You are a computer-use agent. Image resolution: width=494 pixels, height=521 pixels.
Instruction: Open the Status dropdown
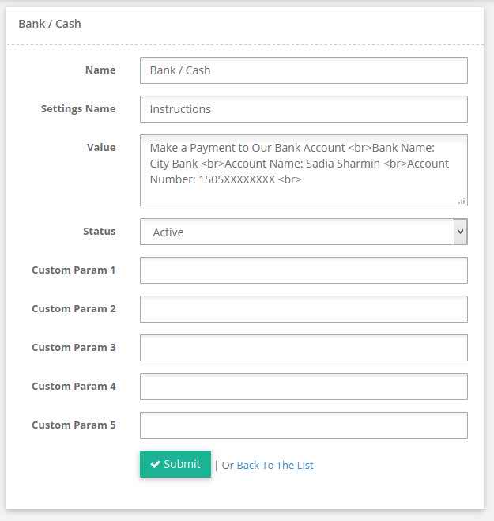304,232
